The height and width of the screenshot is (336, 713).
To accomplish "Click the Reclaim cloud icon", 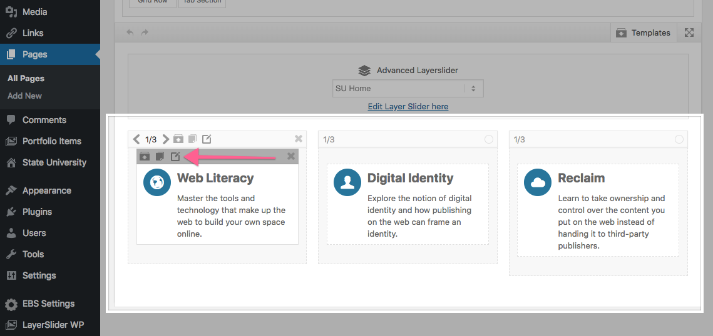I will tap(538, 182).
